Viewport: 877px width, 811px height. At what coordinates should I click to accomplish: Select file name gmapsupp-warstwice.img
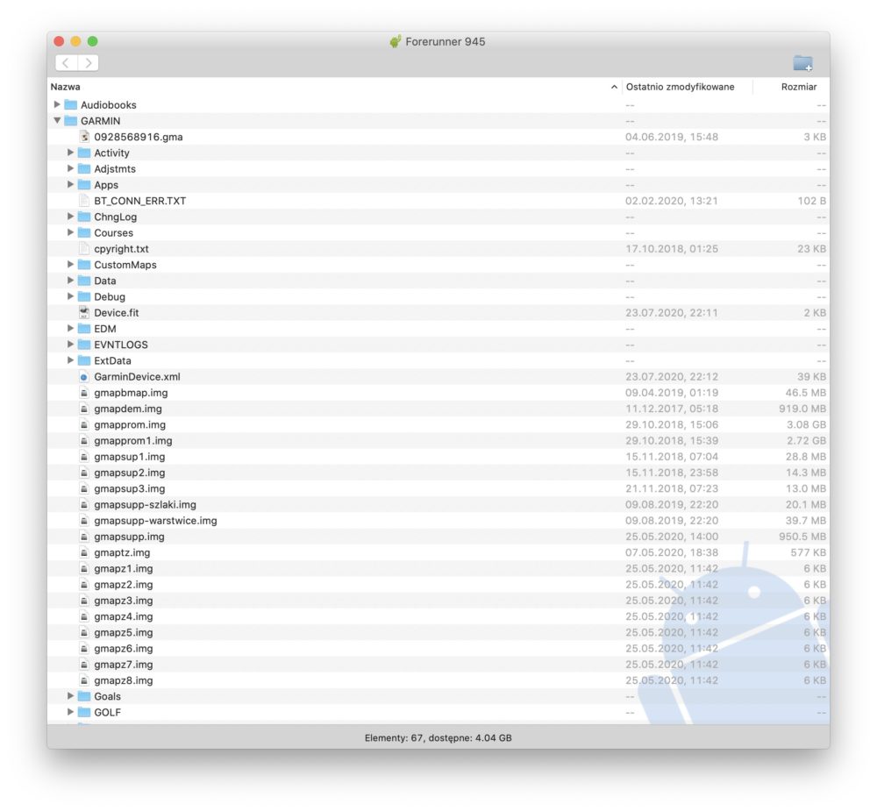(155, 521)
